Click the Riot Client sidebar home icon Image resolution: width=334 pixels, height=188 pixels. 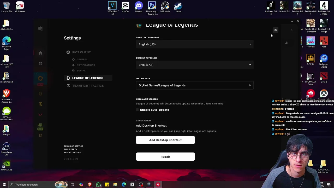[x=40, y=53]
